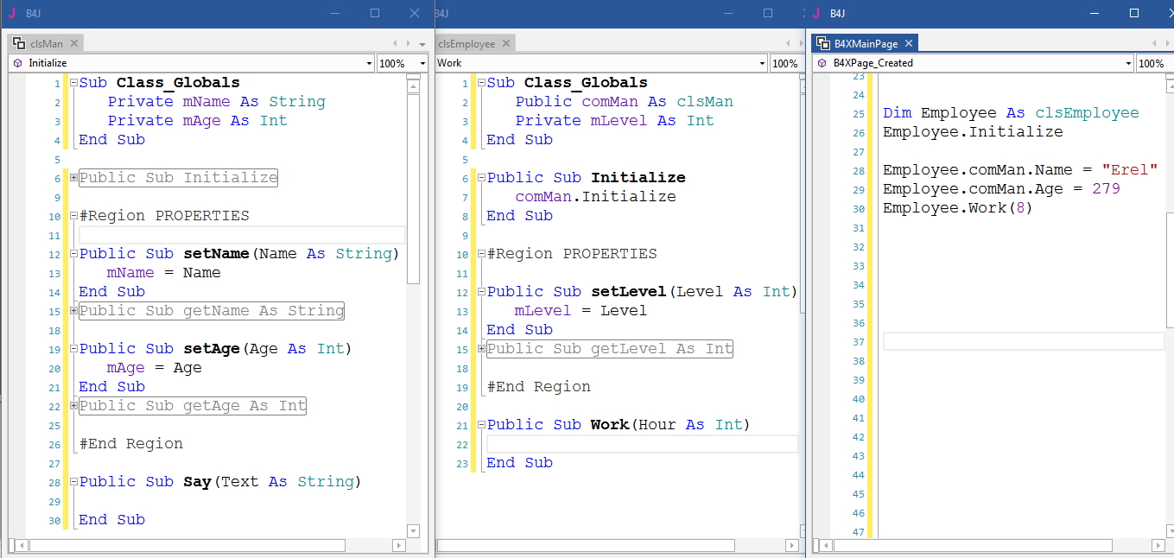Collapse #Region PROPERTIES in clsMan
Viewport: 1174px width, 558px height.
click(73, 216)
